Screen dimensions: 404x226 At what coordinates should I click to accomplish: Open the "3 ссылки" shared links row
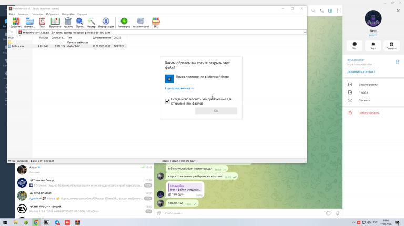coord(373,100)
